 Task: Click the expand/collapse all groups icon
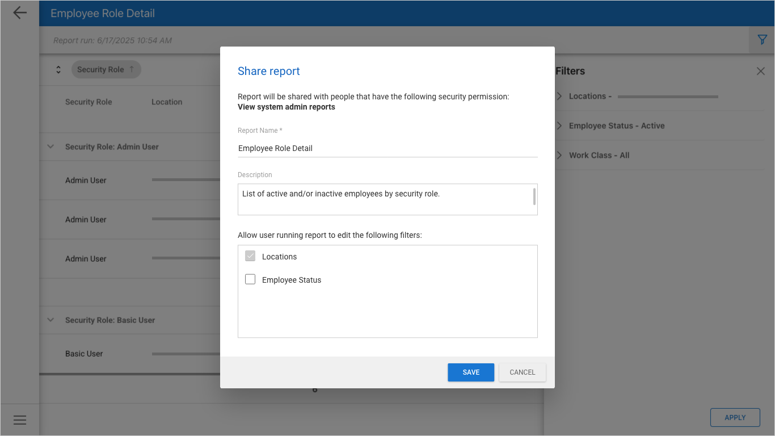(58, 70)
